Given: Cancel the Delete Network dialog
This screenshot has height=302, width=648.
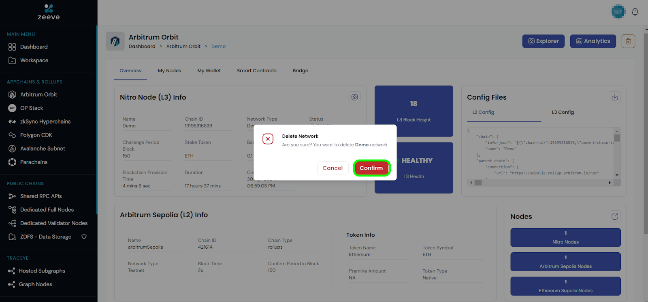Looking at the screenshot, I should [333, 168].
